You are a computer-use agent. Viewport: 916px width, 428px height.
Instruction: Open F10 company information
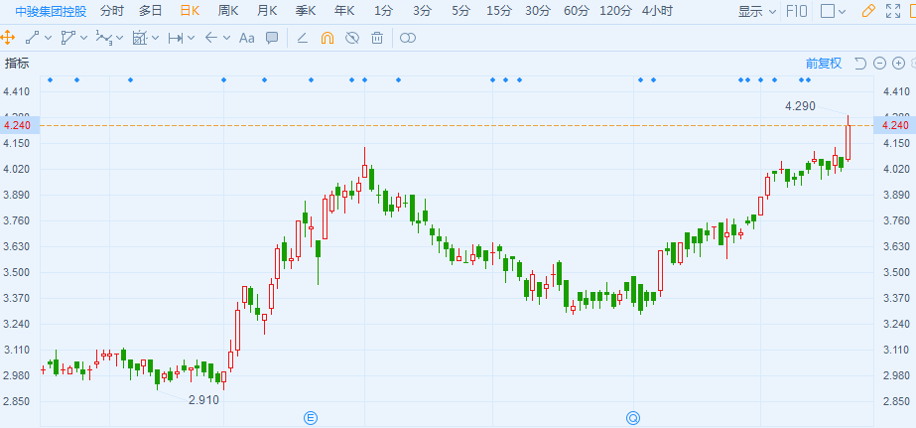pyautogui.click(x=797, y=11)
